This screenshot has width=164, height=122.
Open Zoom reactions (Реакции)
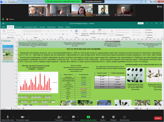[113, 118]
